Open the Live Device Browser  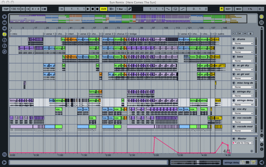[4, 23]
